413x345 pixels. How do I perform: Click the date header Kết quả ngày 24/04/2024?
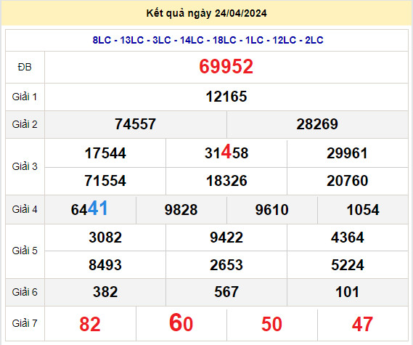pos(206,13)
